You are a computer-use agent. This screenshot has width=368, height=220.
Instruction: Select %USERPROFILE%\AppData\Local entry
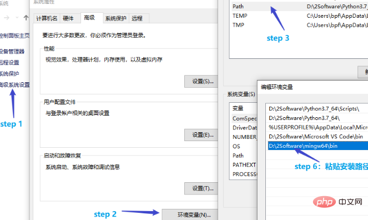318,127
